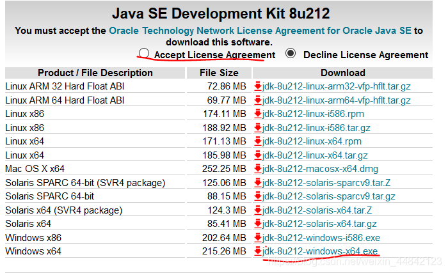Select the Windows x64 row label

[x=33, y=251]
